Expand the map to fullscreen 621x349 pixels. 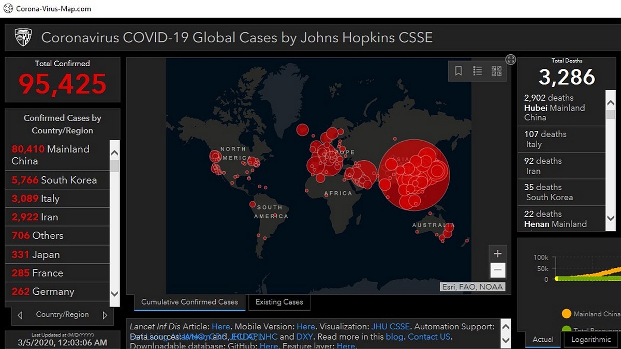pyautogui.click(x=511, y=59)
